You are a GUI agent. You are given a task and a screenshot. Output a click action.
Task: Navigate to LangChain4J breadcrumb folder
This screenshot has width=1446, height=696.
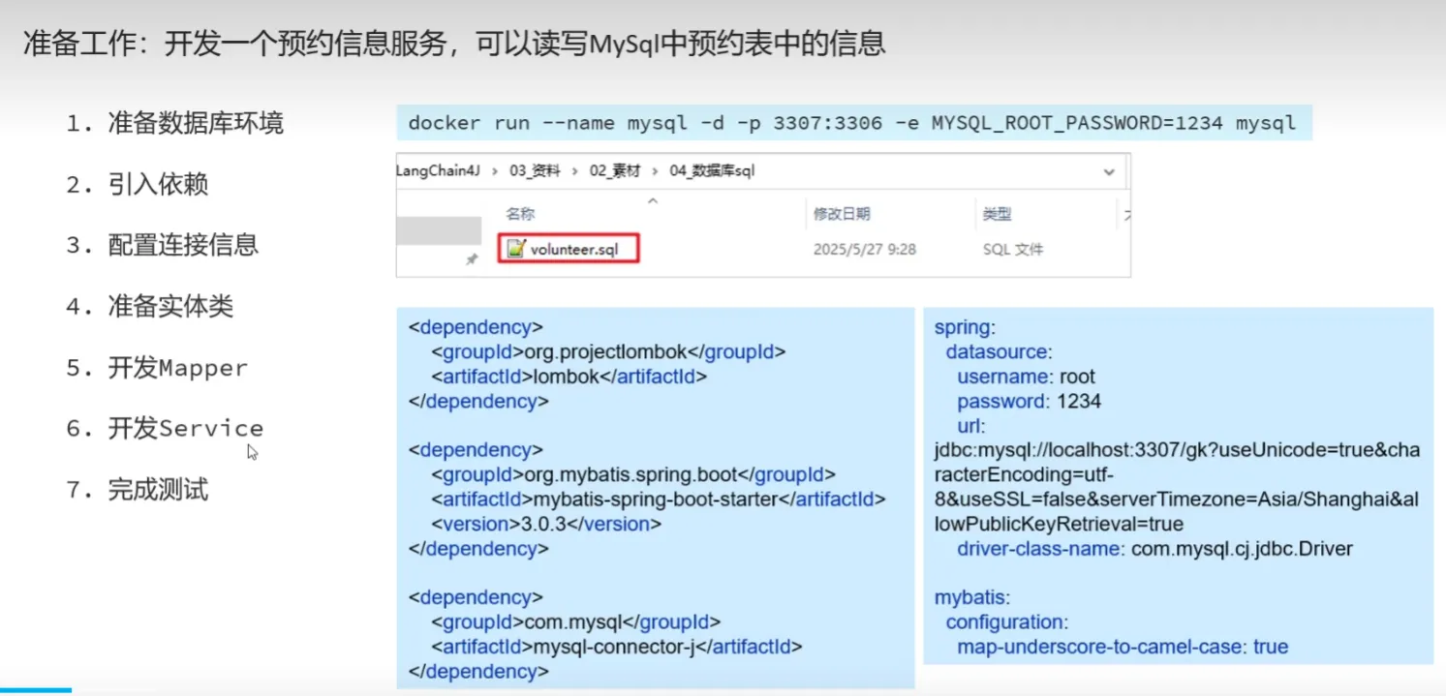(x=440, y=171)
